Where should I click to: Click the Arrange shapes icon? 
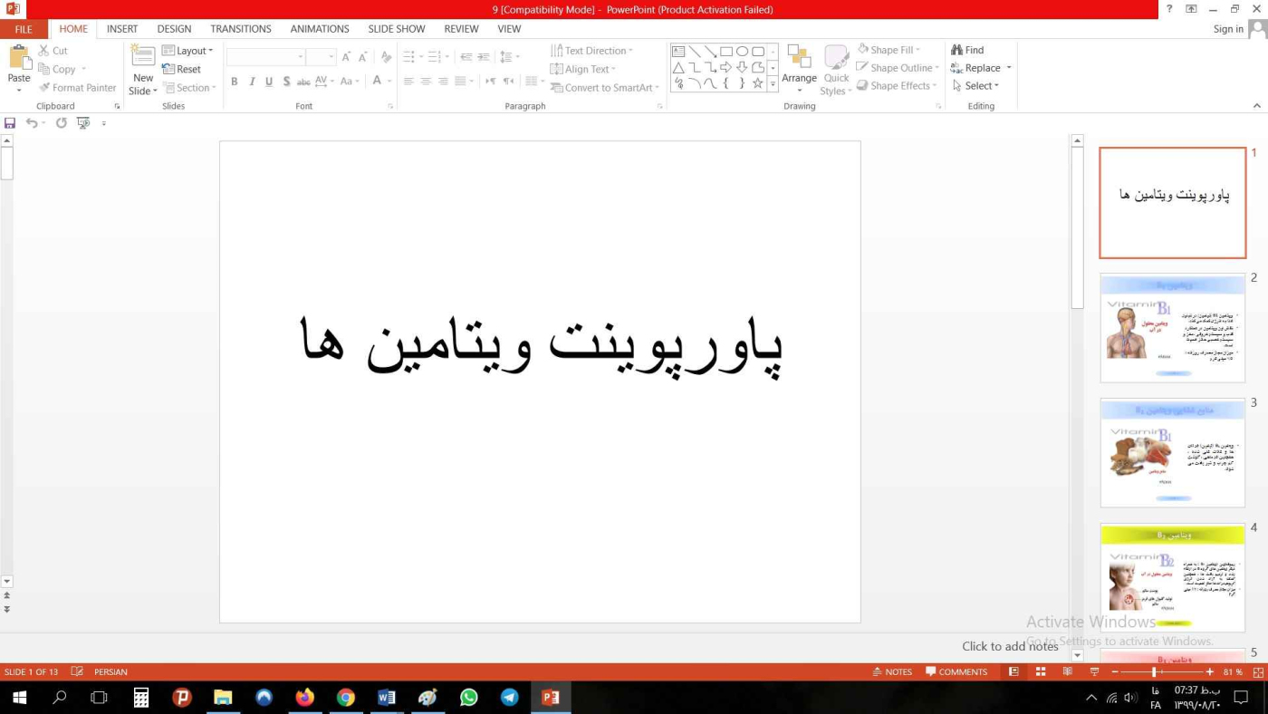(x=799, y=57)
